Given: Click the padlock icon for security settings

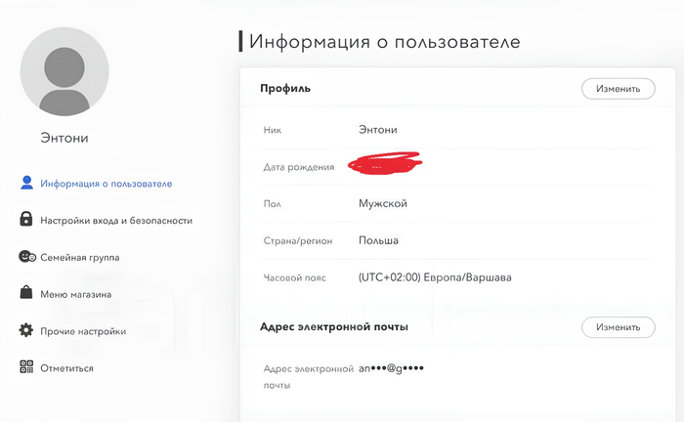Looking at the screenshot, I should tap(27, 220).
